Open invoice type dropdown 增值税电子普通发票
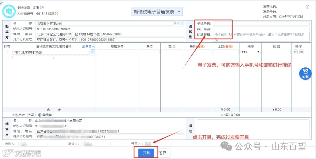This screenshot has height=159, width=316. [157, 12]
